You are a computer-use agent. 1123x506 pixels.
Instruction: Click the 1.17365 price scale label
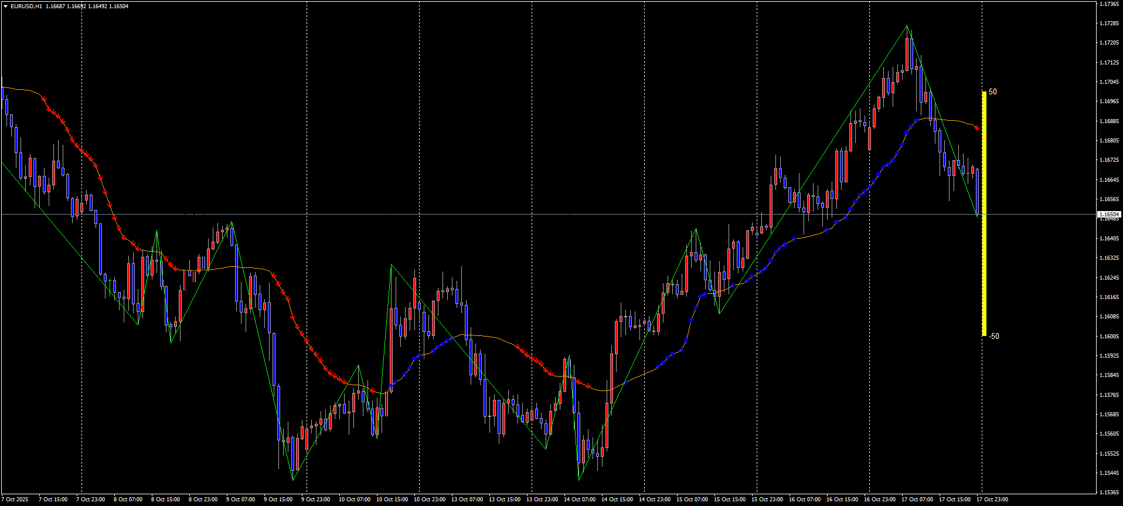point(1109,4)
